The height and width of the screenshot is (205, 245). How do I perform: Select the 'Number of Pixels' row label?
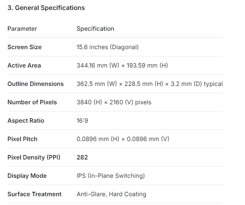[x=32, y=102]
